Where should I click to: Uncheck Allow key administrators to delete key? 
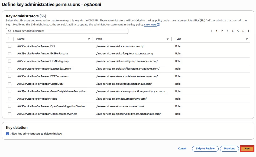(x=8, y=134)
